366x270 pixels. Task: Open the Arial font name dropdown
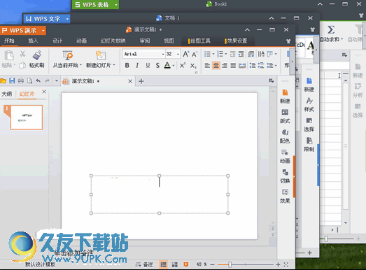click(x=163, y=54)
